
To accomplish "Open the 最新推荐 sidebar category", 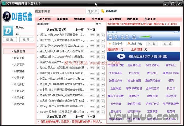I will 19,51.
